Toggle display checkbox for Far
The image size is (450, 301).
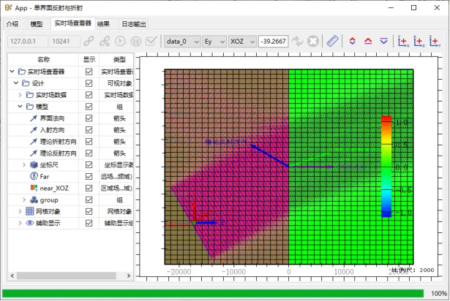point(89,177)
